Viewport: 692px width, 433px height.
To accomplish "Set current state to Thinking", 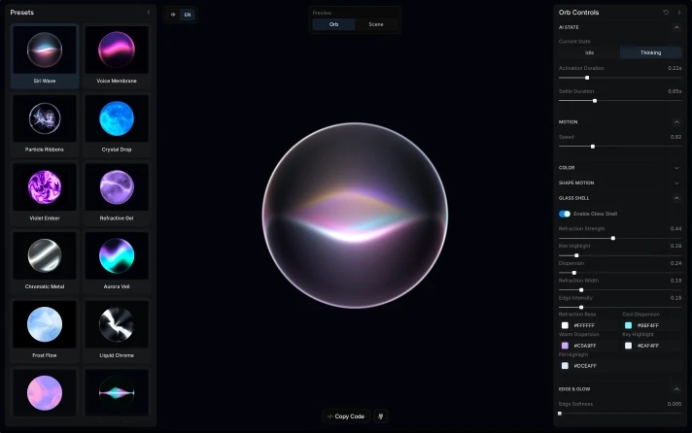I will click(x=650, y=52).
